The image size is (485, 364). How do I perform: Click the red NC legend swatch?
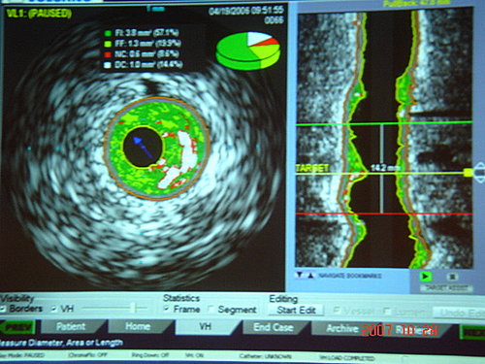pos(108,54)
